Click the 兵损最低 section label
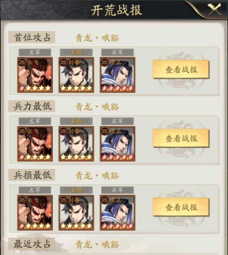228x255 pixels. pyautogui.click(x=32, y=175)
